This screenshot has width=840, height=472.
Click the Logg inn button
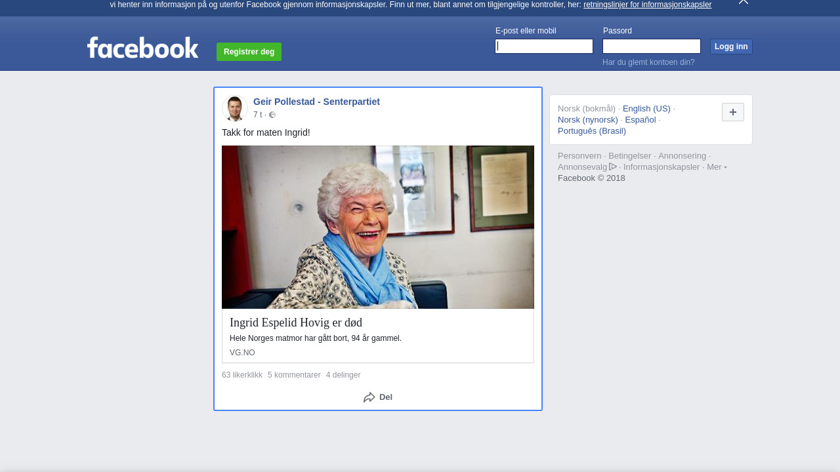click(x=731, y=47)
